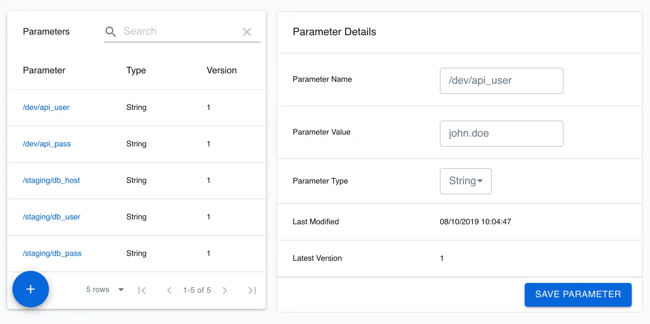Viewport: 650px width, 324px height.
Task: Jump to last page of results
Action: [252, 290]
